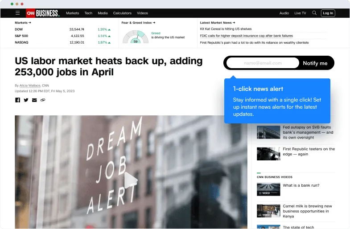Open Fed autopsy on SVB headline

point(308,132)
